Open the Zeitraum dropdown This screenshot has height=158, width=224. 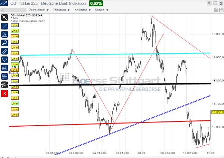point(61,10)
